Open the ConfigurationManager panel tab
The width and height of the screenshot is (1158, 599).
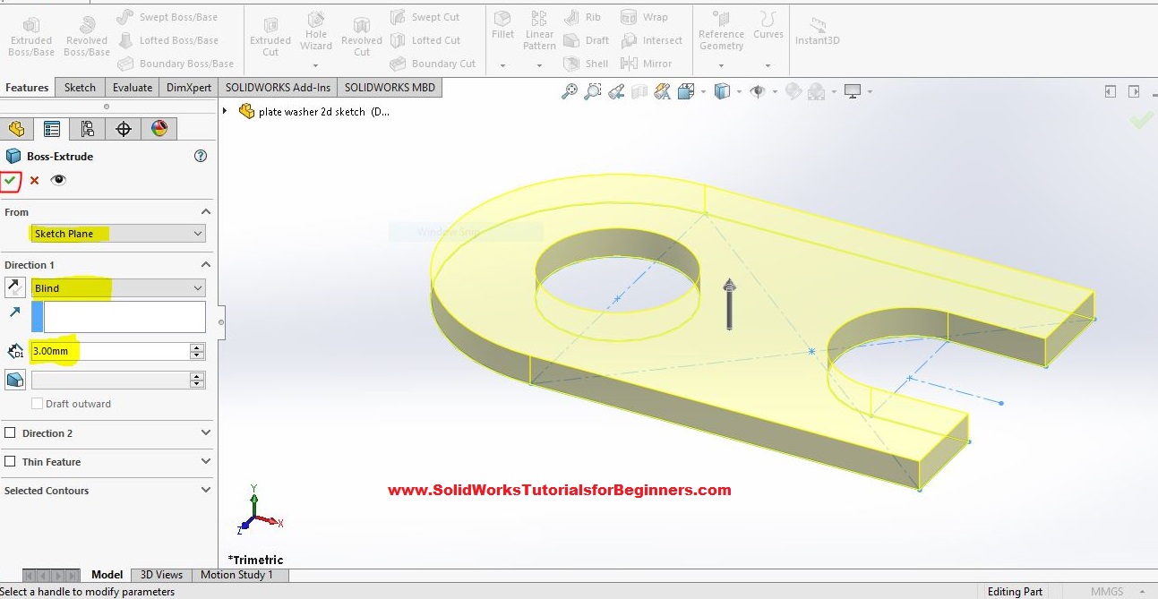(x=87, y=129)
